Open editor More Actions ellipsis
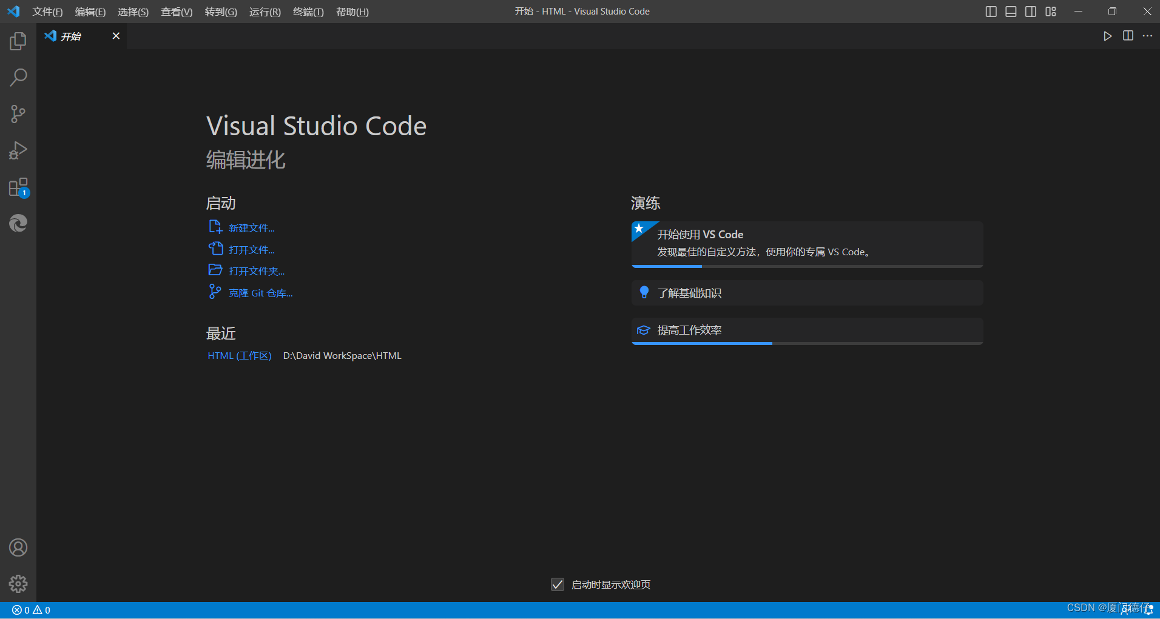The height and width of the screenshot is (619, 1160). coord(1147,36)
